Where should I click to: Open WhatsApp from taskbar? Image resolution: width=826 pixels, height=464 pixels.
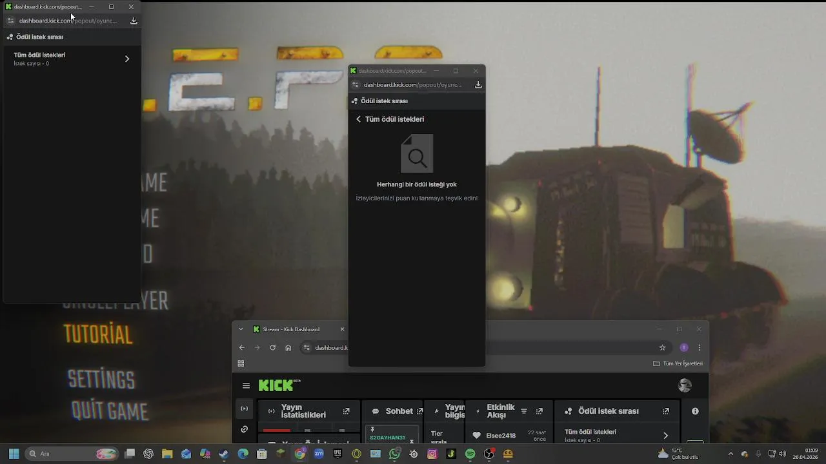(394, 454)
